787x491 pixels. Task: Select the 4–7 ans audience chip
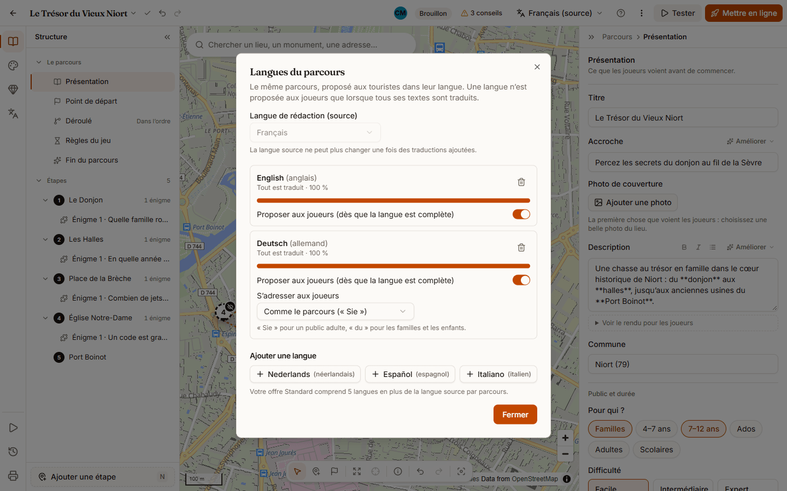click(x=656, y=429)
